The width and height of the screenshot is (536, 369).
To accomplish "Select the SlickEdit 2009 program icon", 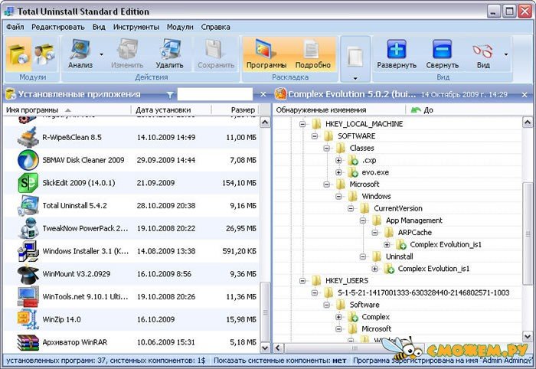I will pos(28,183).
